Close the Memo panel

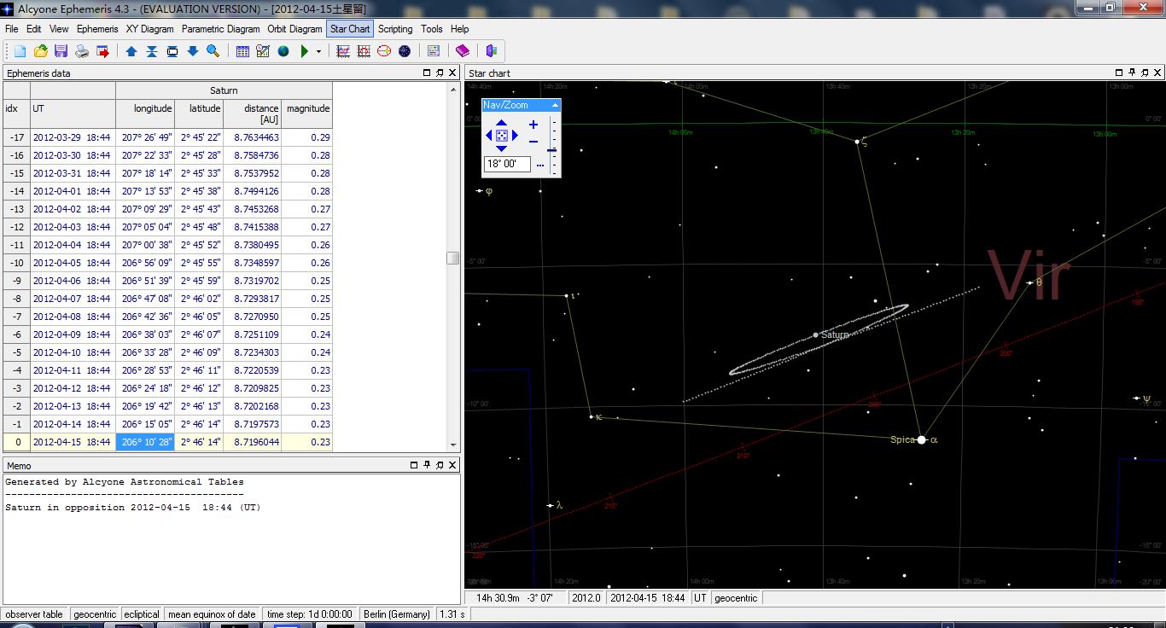tap(452, 465)
